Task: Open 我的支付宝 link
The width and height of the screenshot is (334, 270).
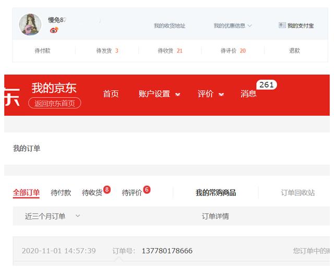Action: (x=301, y=26)
